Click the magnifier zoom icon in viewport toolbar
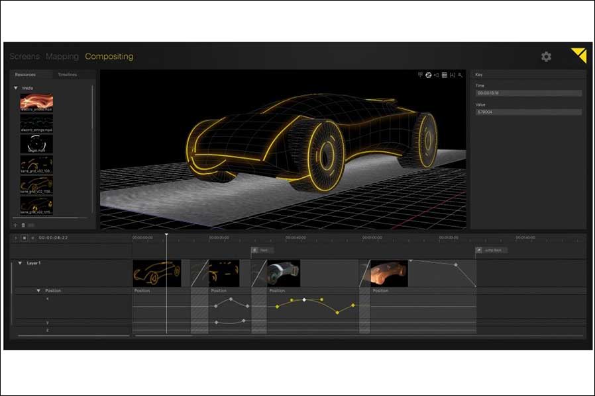This screenshot has height=396, width=595. pos(460,75)
